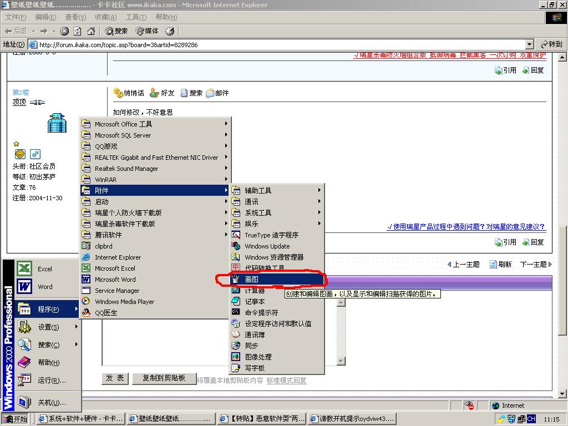
Task: Open the 工具(T) menu
Action: [136, 17]
